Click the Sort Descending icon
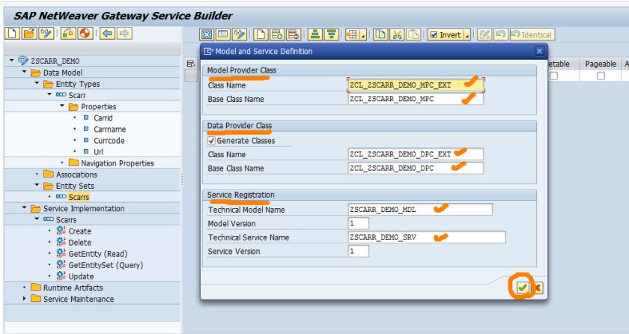Image resolution: width=629 pixels, height=334 pixels. tap(331, 35)
